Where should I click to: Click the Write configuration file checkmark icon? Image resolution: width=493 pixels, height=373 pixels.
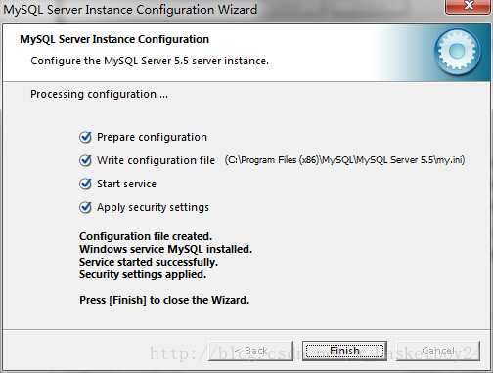coord(85,160)
